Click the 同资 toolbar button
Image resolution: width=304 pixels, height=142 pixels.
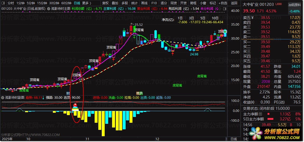(x=173, y=3)
